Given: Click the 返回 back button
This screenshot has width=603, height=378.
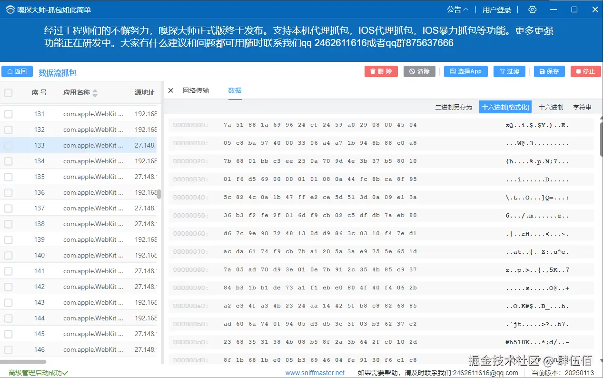Looking at the screenshot, I should pos(17,71).
